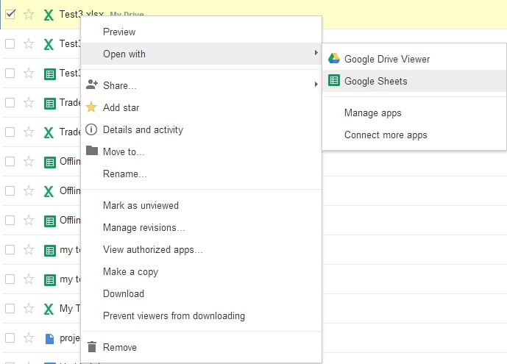Select Make a copy in the context menu
This screenshot has height=364, width=507.
coord(130,271)
